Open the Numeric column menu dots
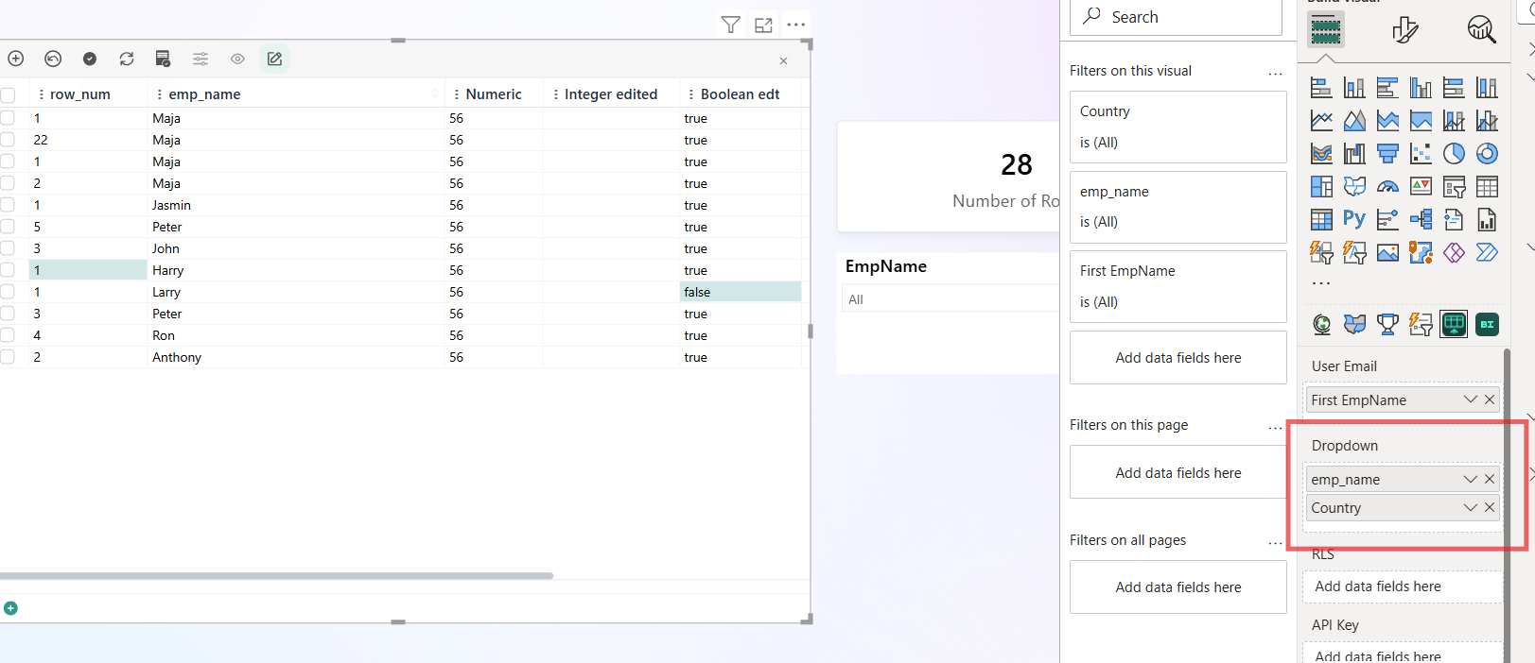The image size is (1535, 663). point(457,94)
